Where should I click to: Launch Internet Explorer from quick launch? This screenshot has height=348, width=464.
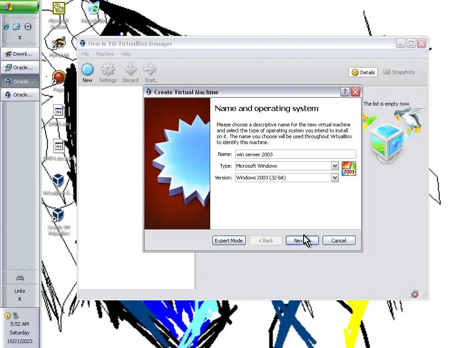[x=6, y=27]
